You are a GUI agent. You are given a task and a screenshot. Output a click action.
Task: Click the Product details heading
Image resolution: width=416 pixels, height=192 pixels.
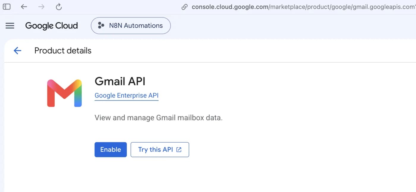coord(63,51)
